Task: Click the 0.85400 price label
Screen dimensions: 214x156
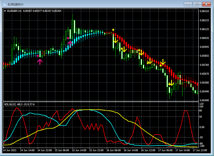Action: [204, 100]
